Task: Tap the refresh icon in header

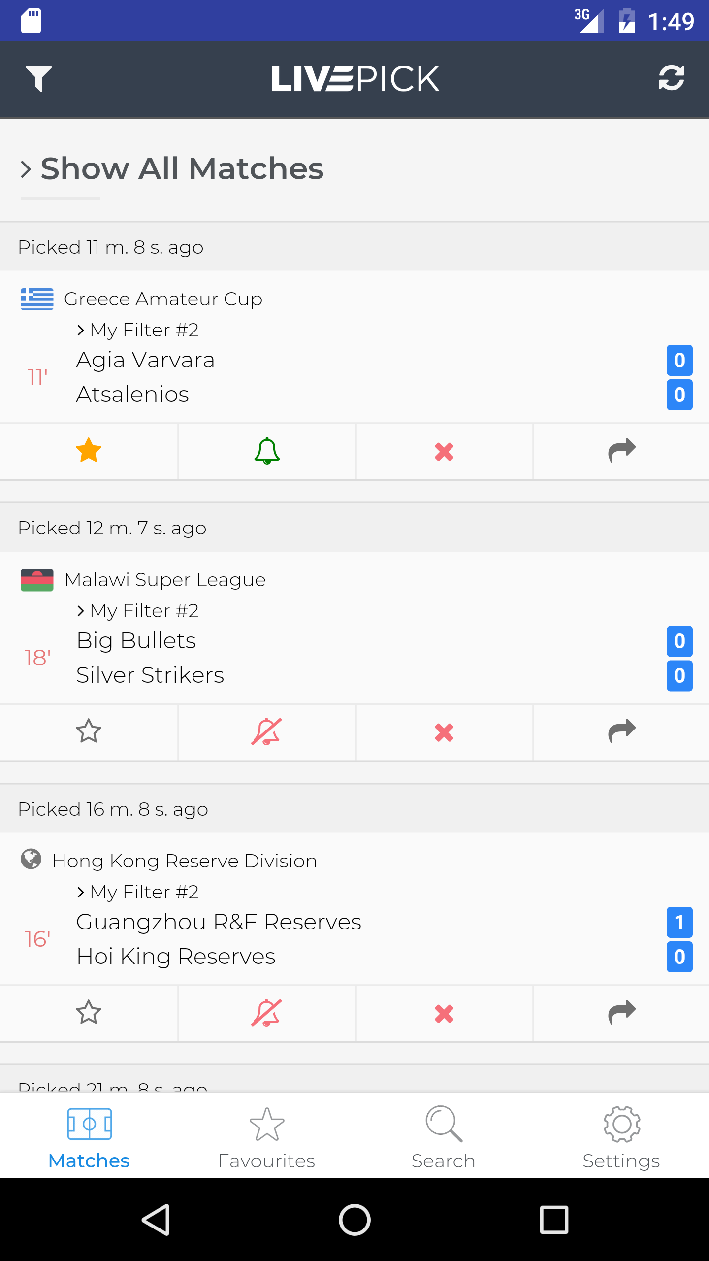Action: 671,78
